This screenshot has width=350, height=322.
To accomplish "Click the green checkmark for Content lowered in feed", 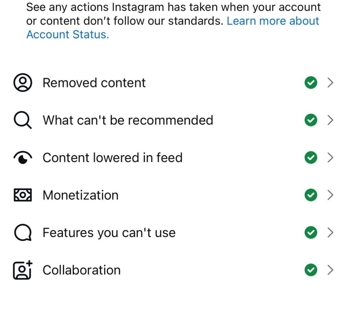I will pos(311,157).
